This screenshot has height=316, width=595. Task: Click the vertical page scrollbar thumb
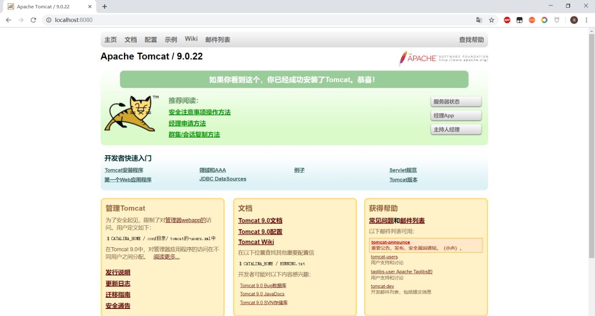592,146
